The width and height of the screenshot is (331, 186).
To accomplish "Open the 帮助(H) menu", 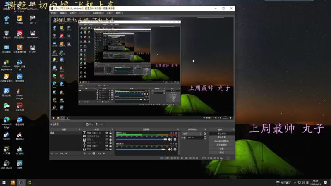I will point(119,13).
